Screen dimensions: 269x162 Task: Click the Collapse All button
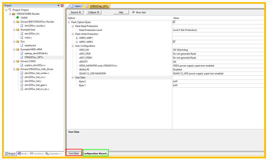[x=93, y=12]
